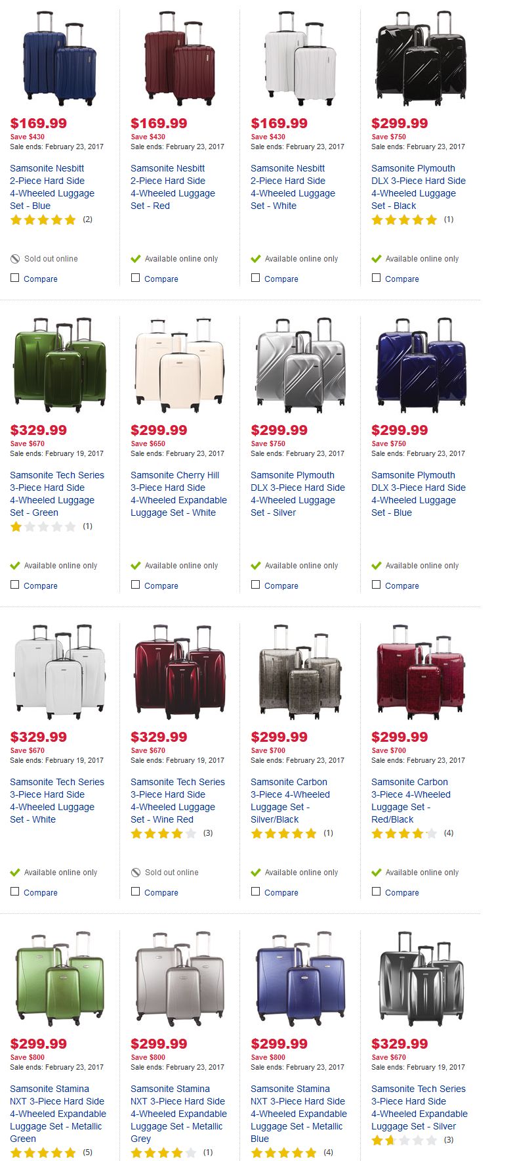
Task: Click the $299.99 price of Cherry Hill White
Action: [x=159, y=430]
